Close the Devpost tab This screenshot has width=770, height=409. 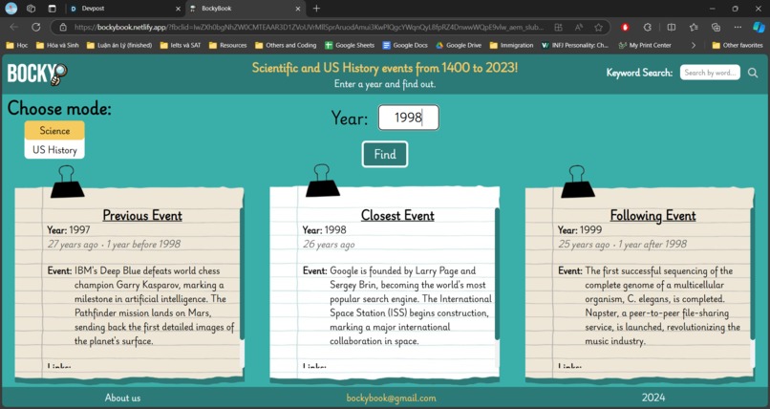tap(178, 9)
